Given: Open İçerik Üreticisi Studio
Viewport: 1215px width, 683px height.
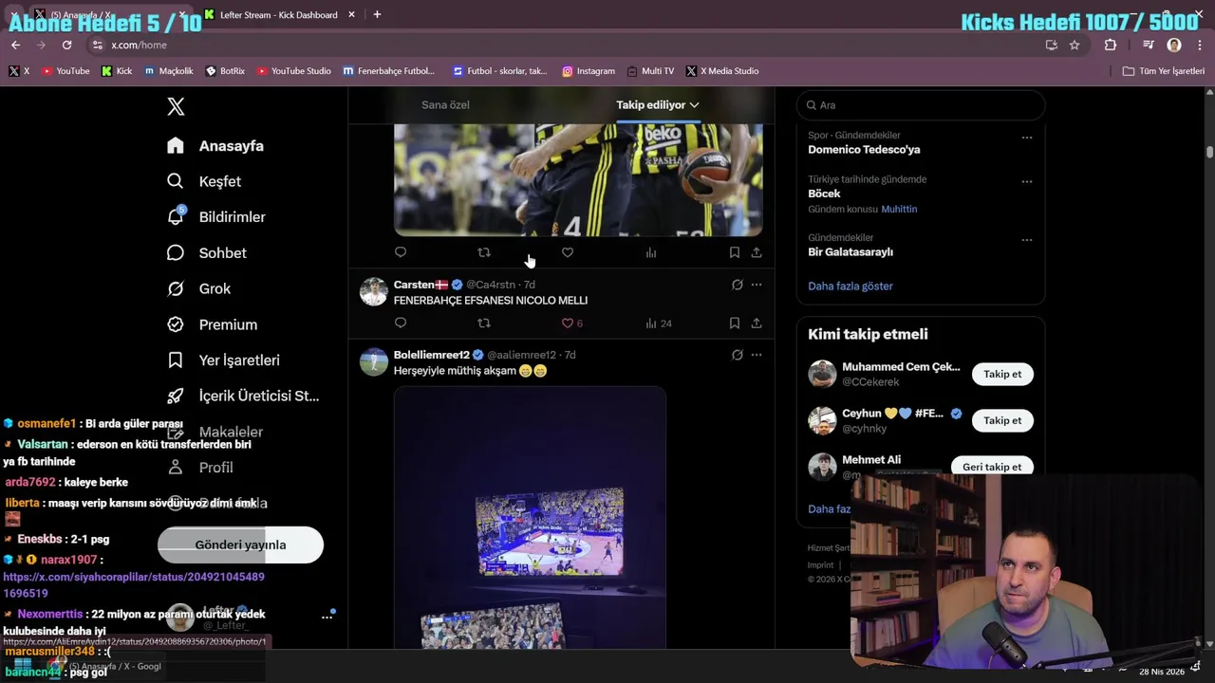Looking at the screenshot, I should 243,396.
